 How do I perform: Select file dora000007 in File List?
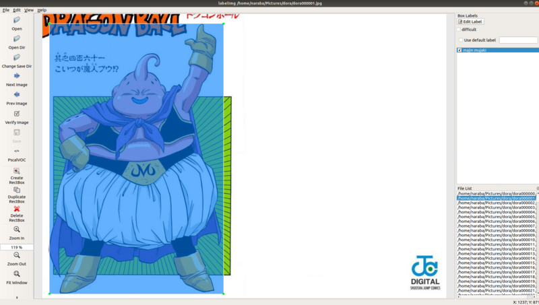(x=497, y=226)
